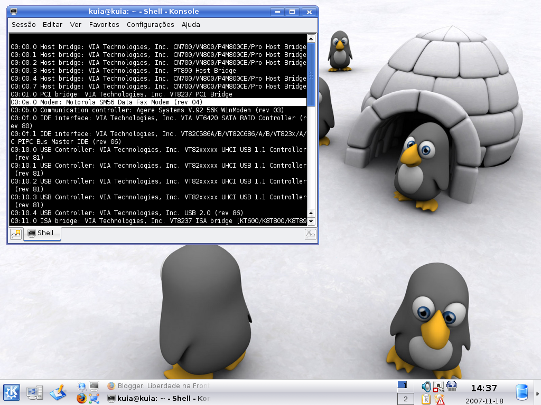Launch the Kopete messenger icon in panel
The width and height of the screenshot is (541, 405).
[x=82, y=387]
